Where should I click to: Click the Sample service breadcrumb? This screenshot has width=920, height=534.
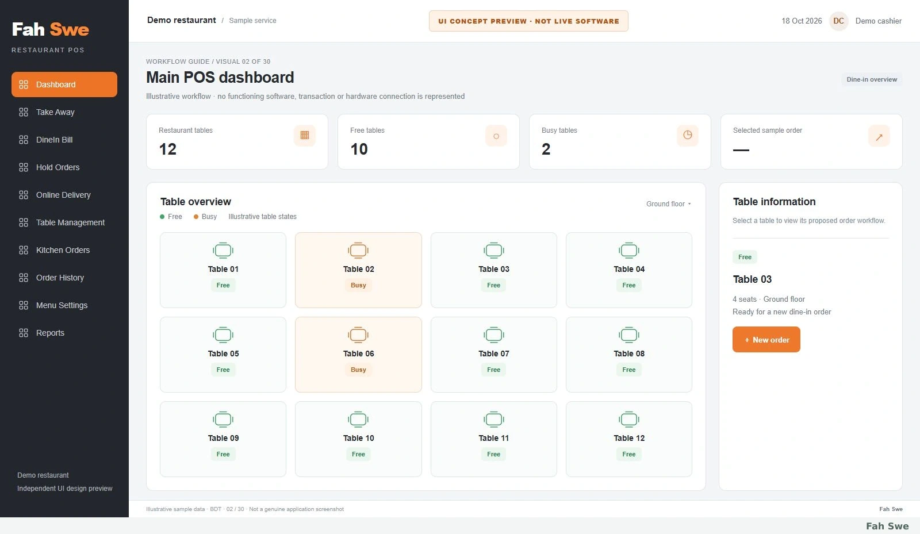(252, 21)
